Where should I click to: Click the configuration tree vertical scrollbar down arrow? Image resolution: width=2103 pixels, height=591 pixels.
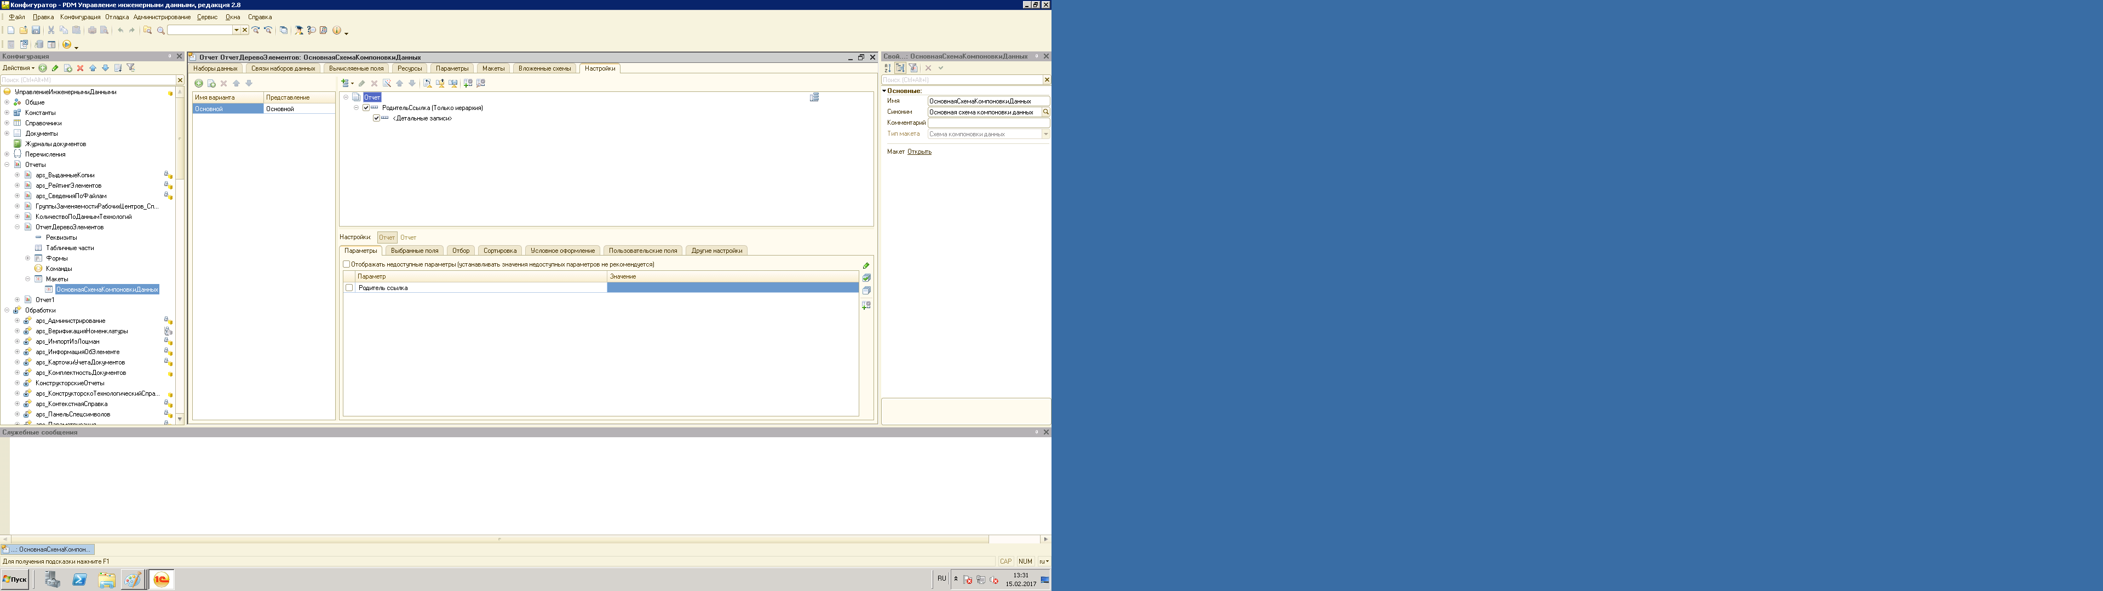[x=180, y=420]
